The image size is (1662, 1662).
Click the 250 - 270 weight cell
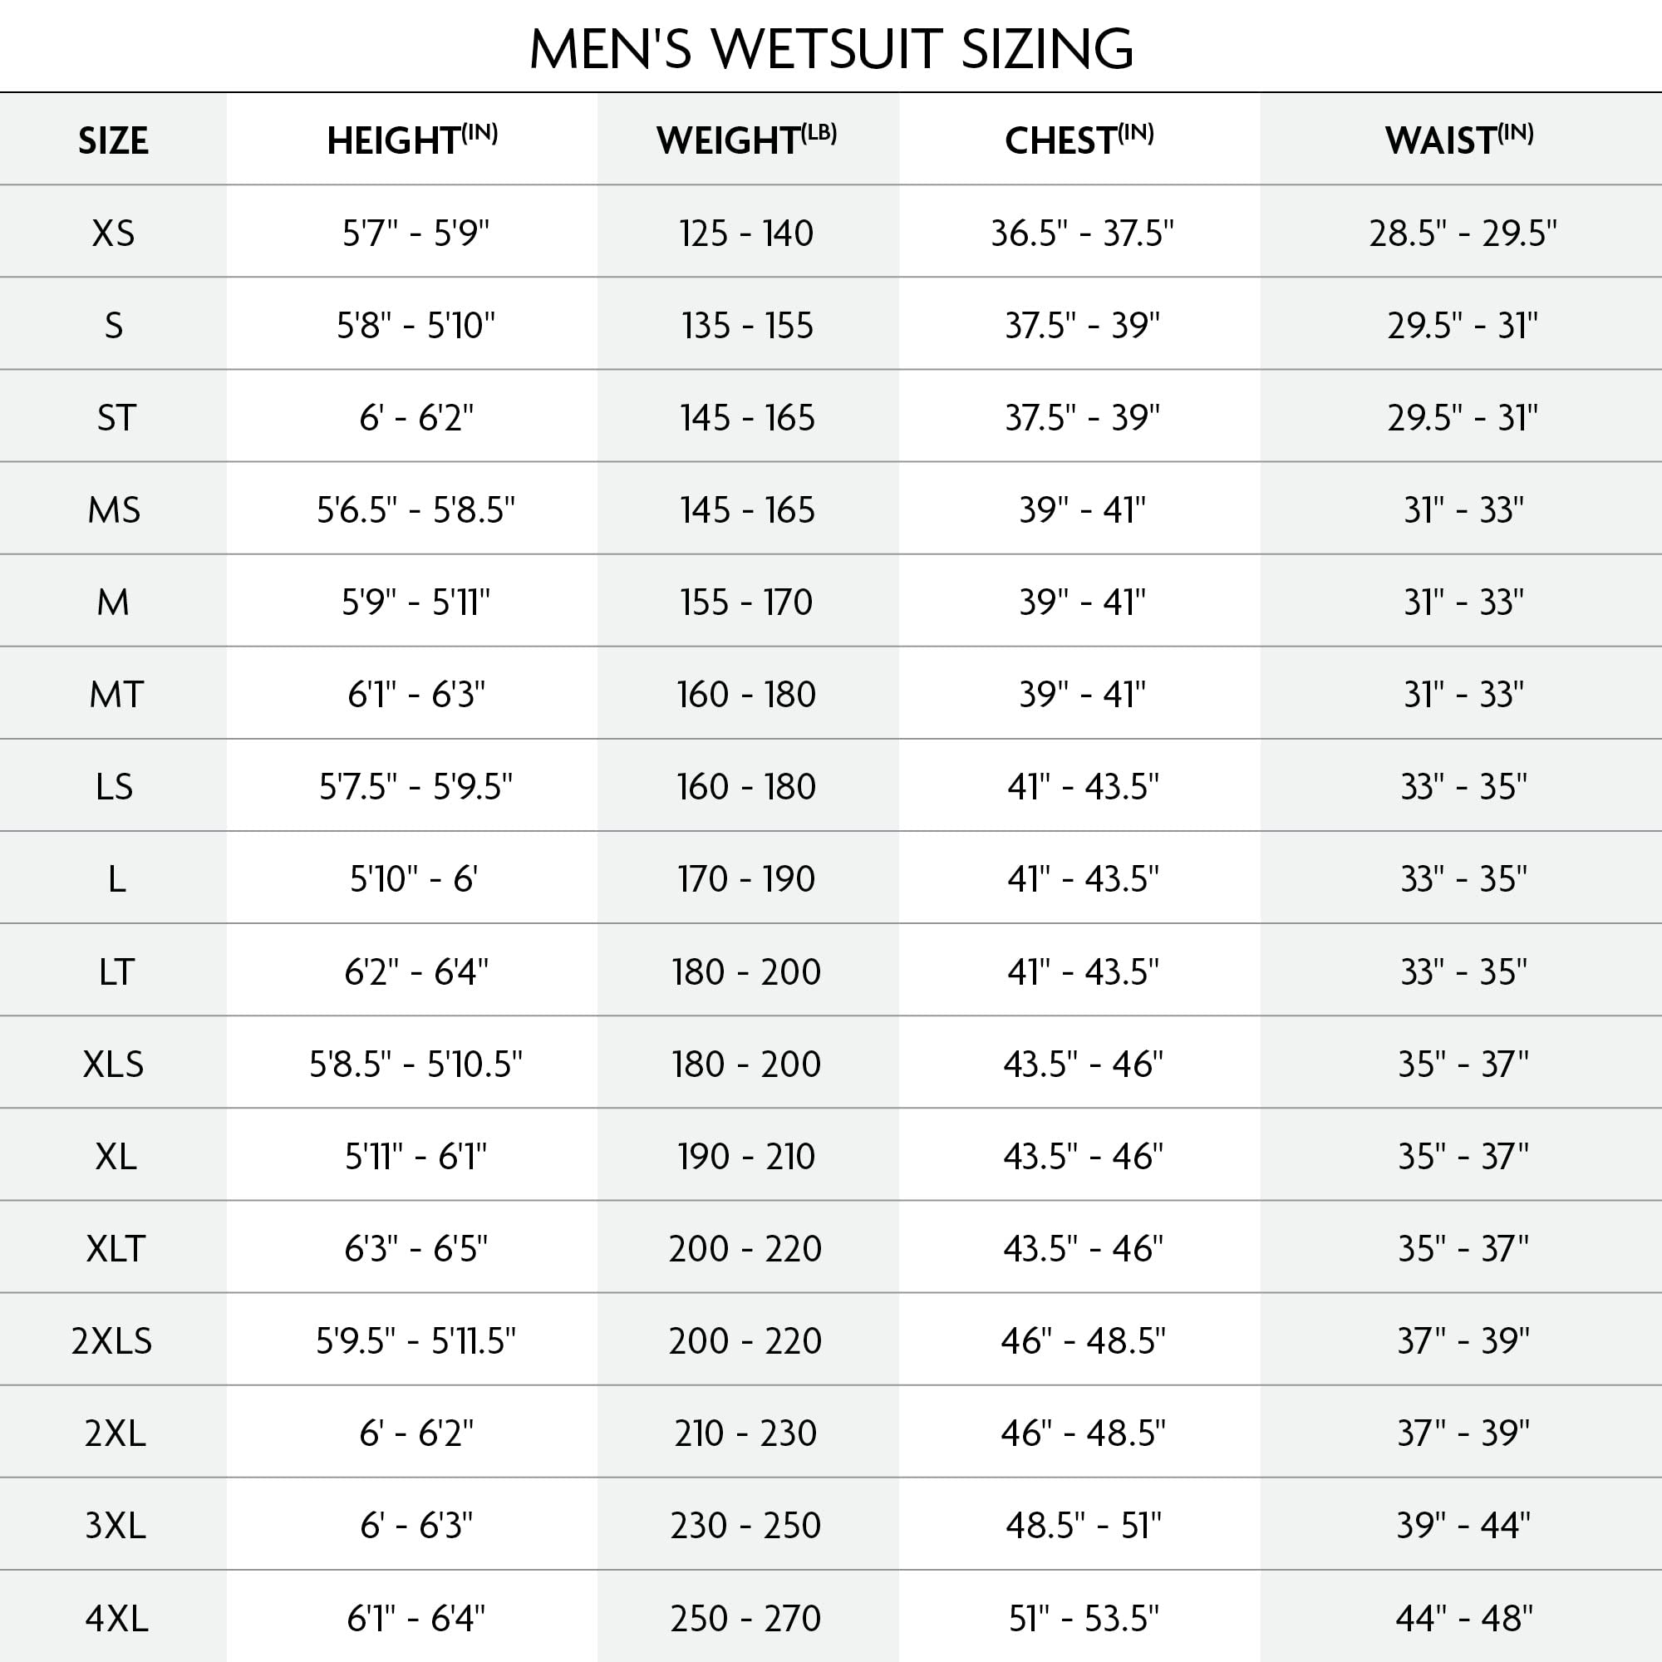click(746, 1618)
